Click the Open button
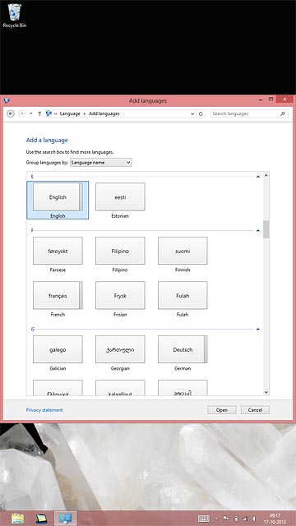The image size is (296, 526). click(221, 410)
